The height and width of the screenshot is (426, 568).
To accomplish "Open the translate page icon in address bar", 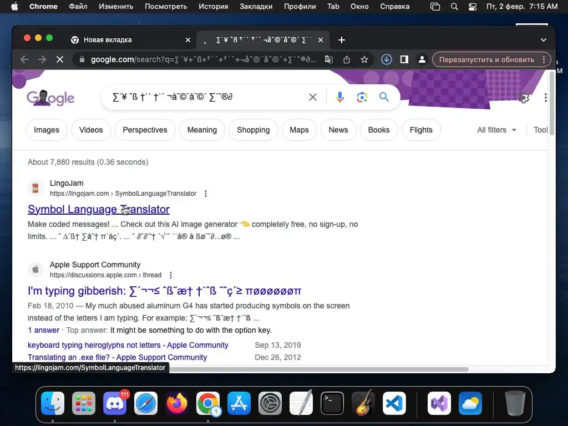I will [329, 59].
